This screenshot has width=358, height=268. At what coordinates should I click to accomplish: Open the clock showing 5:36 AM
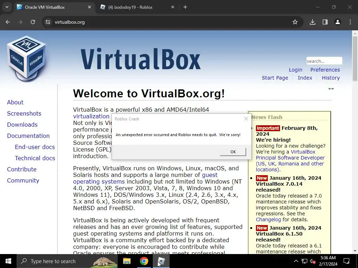[328, 261]
